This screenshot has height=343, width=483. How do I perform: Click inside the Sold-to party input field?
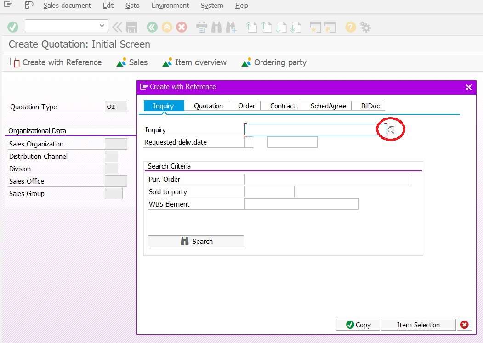point(269,191)
